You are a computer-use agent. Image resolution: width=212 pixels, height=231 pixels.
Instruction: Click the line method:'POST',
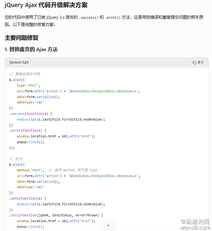pos(31,170)
